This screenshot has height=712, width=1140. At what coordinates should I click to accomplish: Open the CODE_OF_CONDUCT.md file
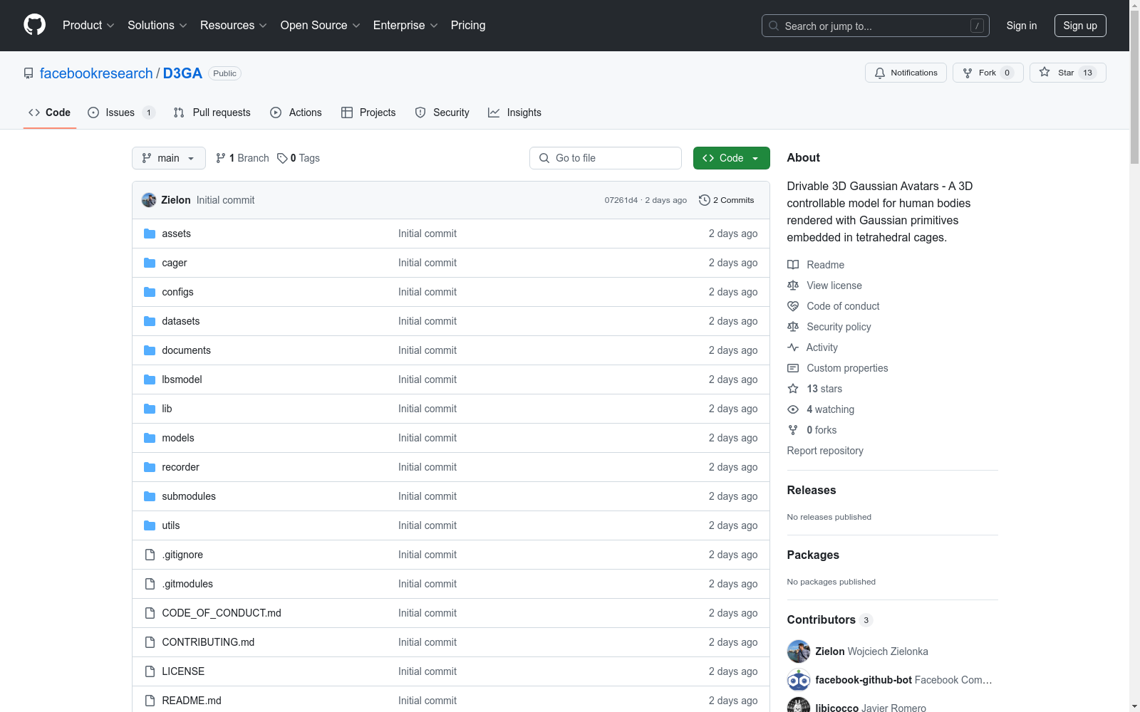(222, 613)
